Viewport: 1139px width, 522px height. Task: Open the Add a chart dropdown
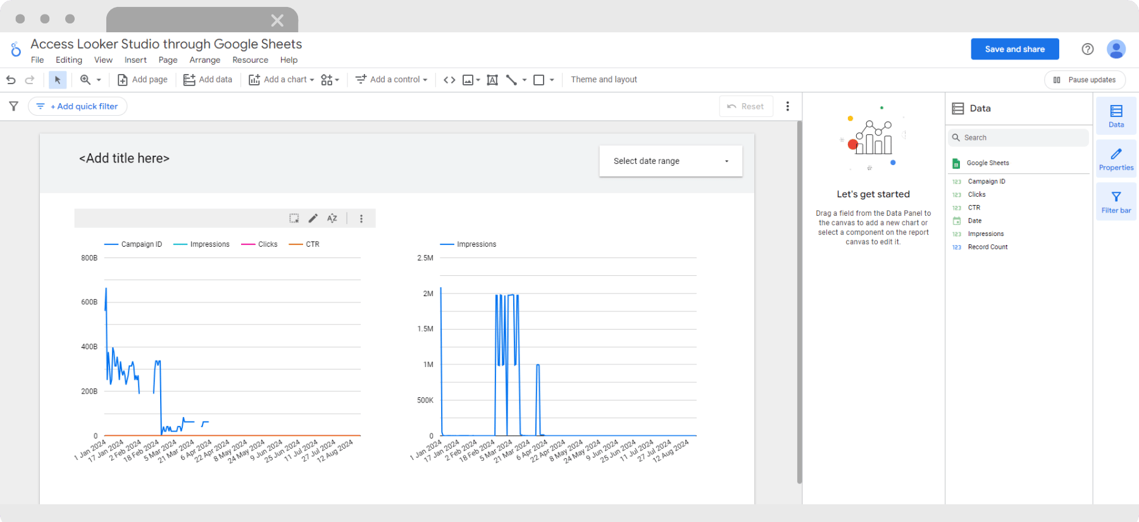(x=282, y=80)
